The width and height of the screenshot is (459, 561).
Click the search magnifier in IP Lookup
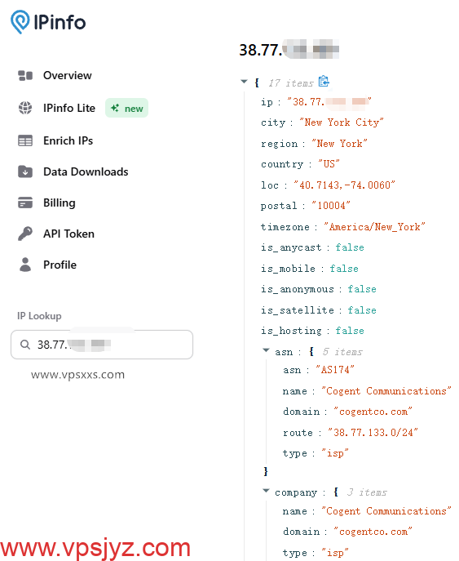click(25, 345)
